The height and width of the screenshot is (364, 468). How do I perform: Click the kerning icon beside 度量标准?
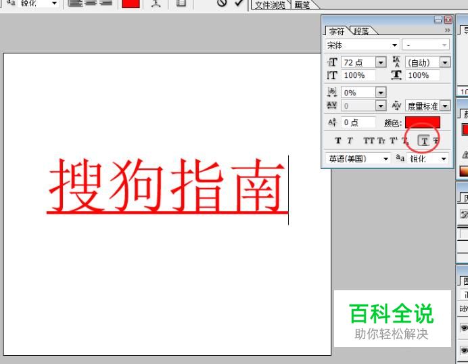[396, 106]
